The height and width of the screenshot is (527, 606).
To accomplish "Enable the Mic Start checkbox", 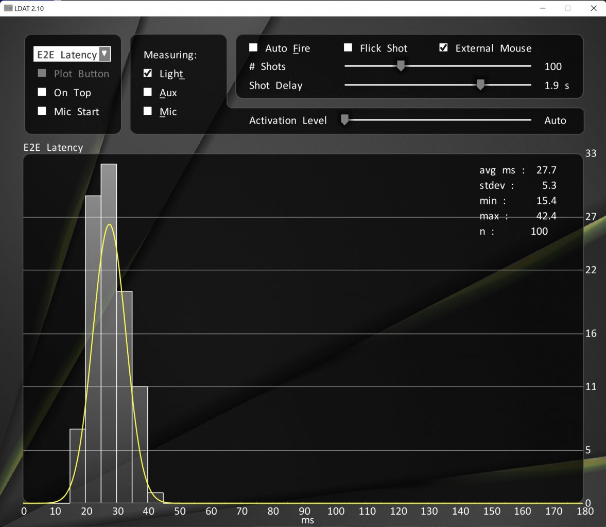I will 42,111.
